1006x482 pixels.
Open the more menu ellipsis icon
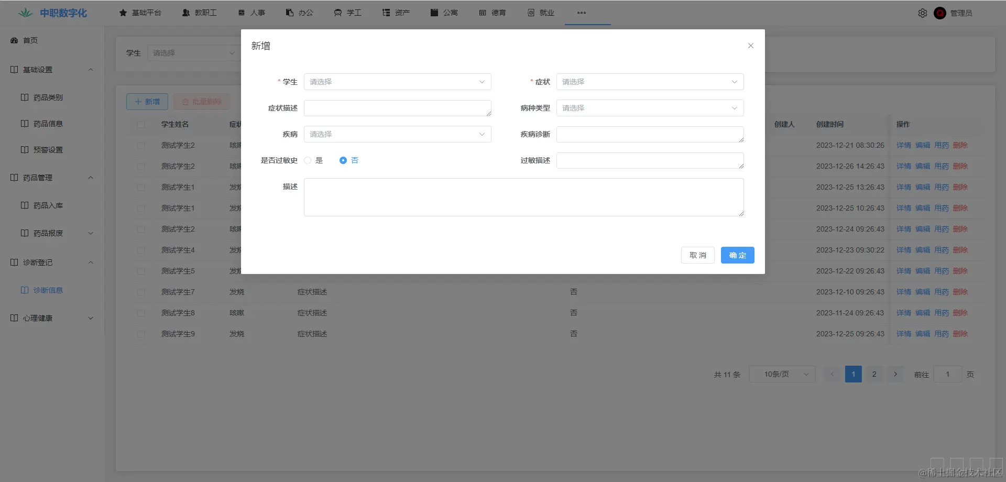click(582, 13)
